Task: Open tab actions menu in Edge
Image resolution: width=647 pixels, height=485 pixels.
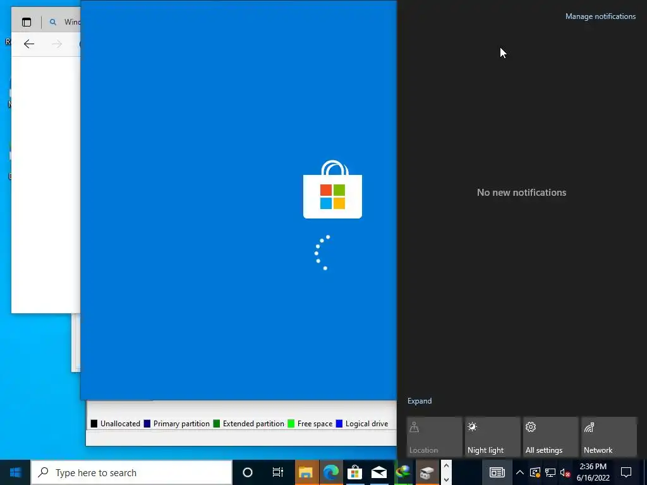Action: click(x=27, y=22)
